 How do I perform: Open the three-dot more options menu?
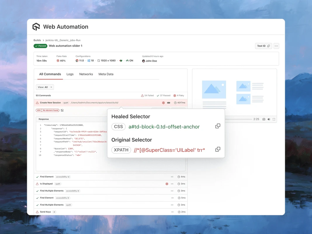276,46
